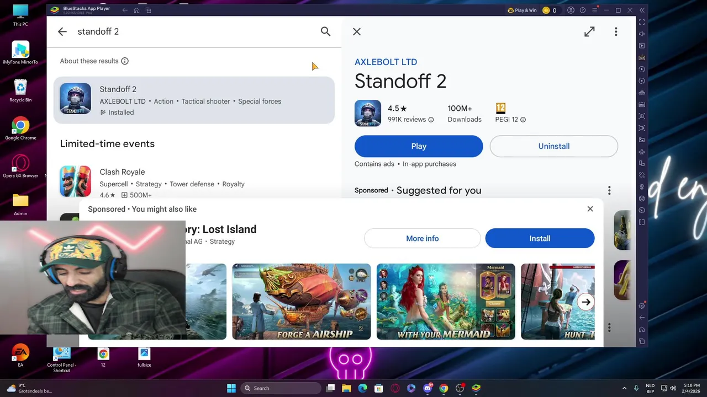Click the sidebar back arrow near the bottom

coord(641,318)
